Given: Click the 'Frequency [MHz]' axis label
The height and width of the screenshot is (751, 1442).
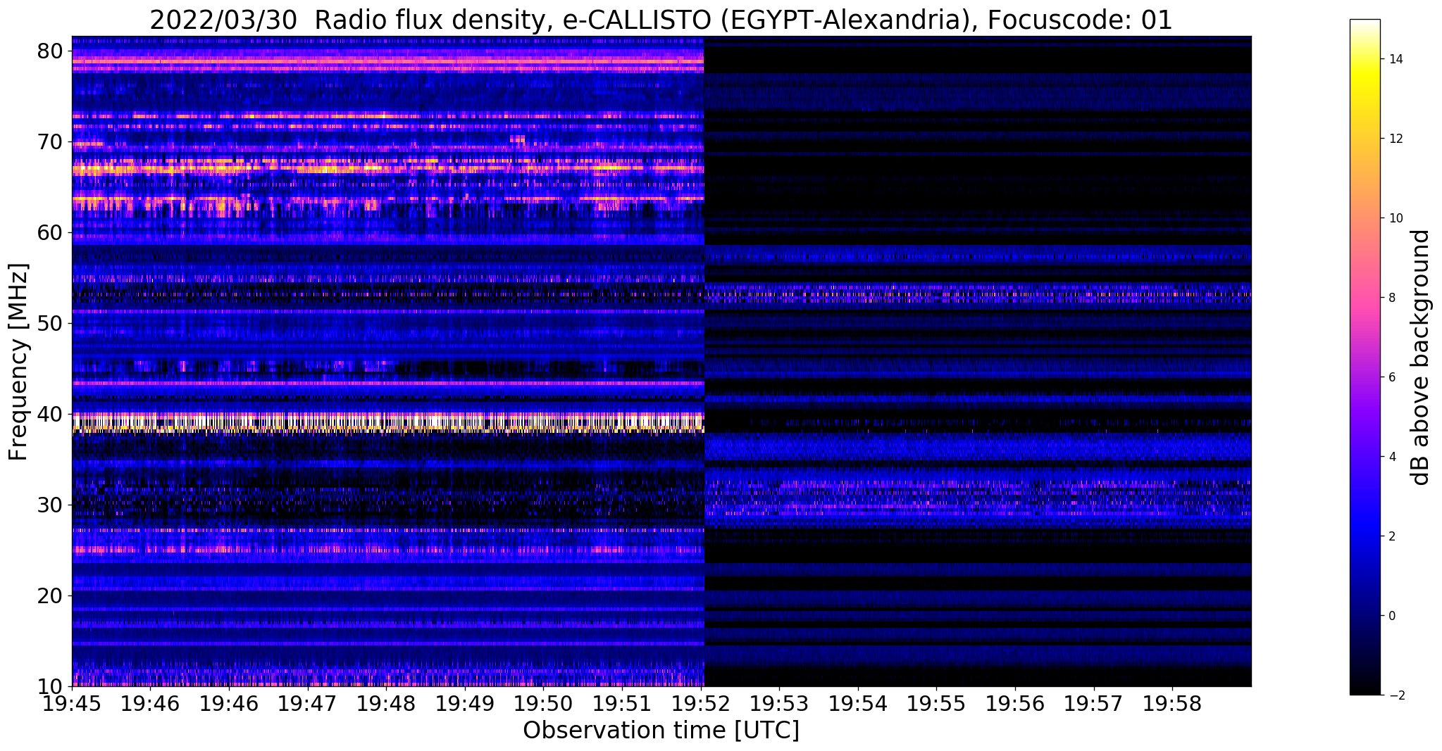Looking at the screenshot, I should (19, 362).
